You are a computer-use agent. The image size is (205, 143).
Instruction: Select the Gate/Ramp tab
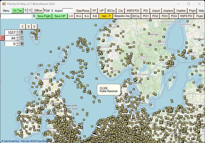pos(83,10)
